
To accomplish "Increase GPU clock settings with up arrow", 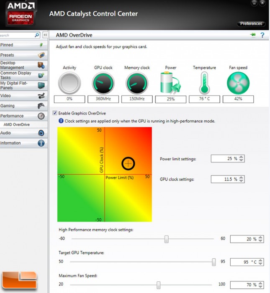I will click(x=241, y=178).
